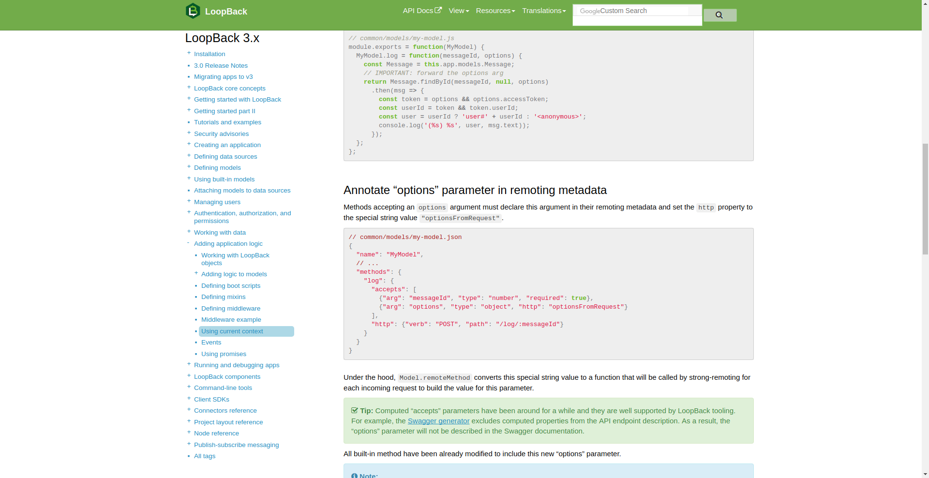
Task: Expand Managing users plus icon
Action: tap(189, 201)
